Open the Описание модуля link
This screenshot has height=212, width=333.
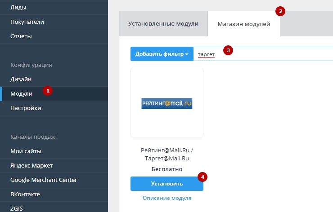[166, 198]
